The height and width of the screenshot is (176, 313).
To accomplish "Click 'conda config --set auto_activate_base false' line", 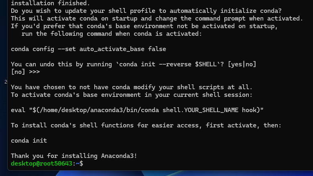I will [x=88, y=49].
